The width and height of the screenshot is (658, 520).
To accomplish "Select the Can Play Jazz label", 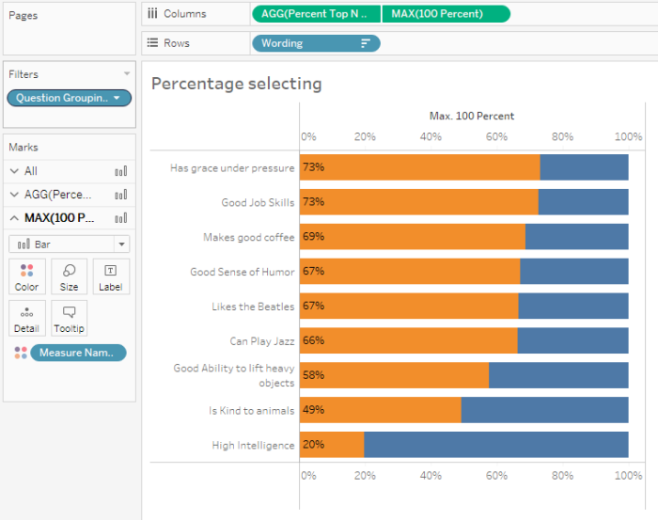I will [x=262, y=341].
